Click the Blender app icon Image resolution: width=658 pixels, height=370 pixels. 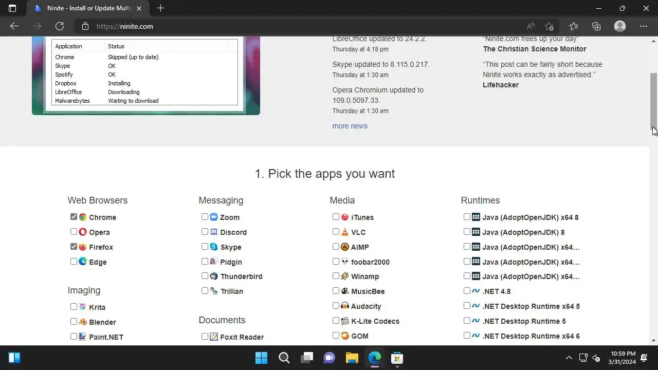point(83,322)
